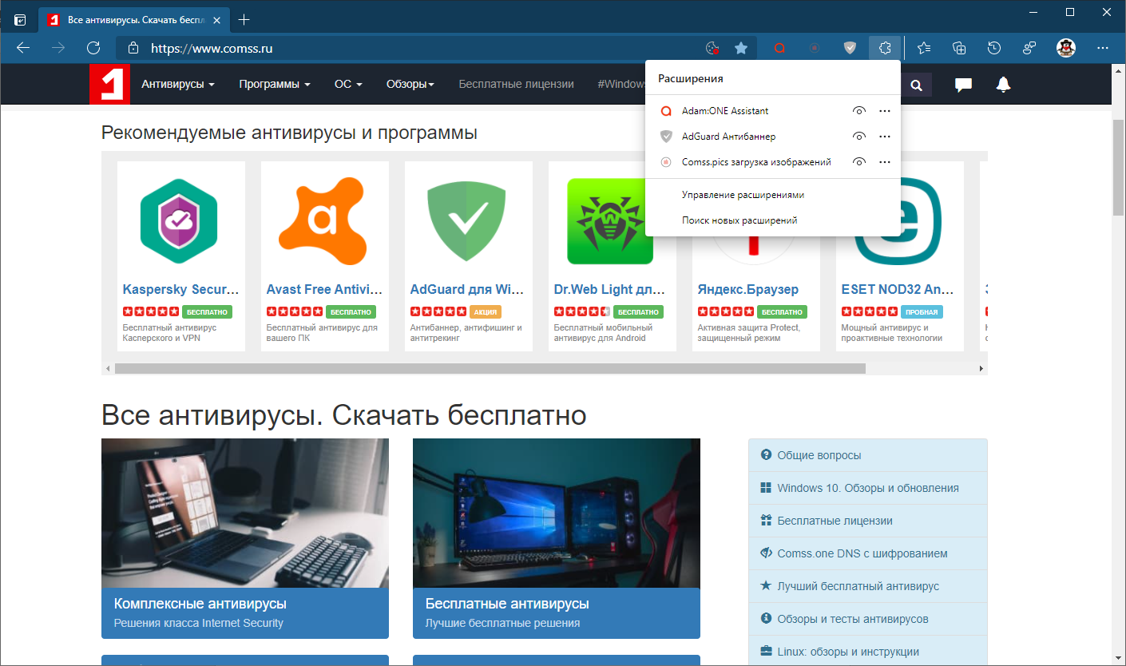Viewport: 1126px width, 666px height.
Task: Reload the comss.ru page
Action: pos(93,48)
